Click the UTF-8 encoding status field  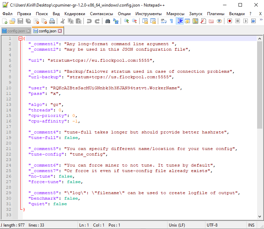click(212, 225)
